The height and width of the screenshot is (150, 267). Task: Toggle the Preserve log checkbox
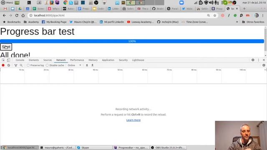(x=28, y=65)
